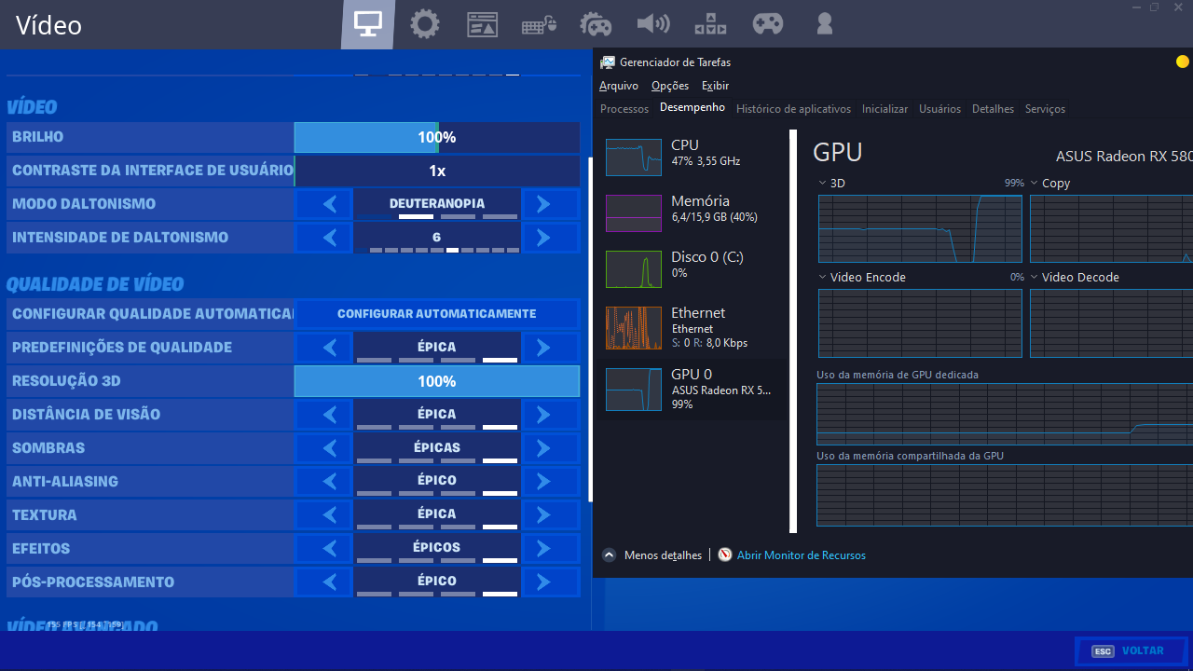Raise Efeitos quality setting

[x=550, y=549]
